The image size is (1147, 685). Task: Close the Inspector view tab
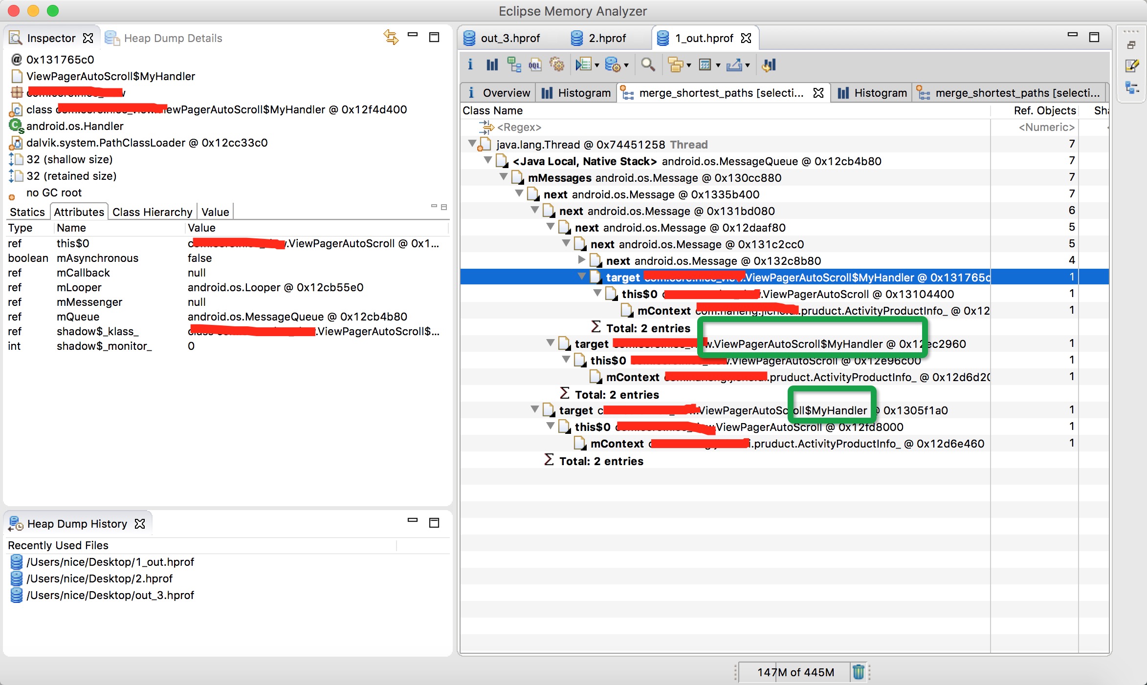[88, 38]
